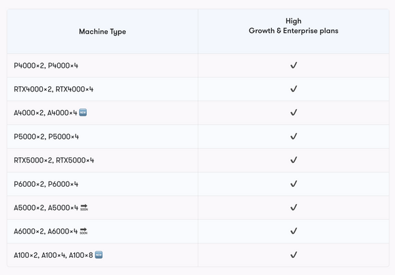Click the coming soon icon next to A5000×4
This screenshot has height=275, width=395.
click(84, 207)
